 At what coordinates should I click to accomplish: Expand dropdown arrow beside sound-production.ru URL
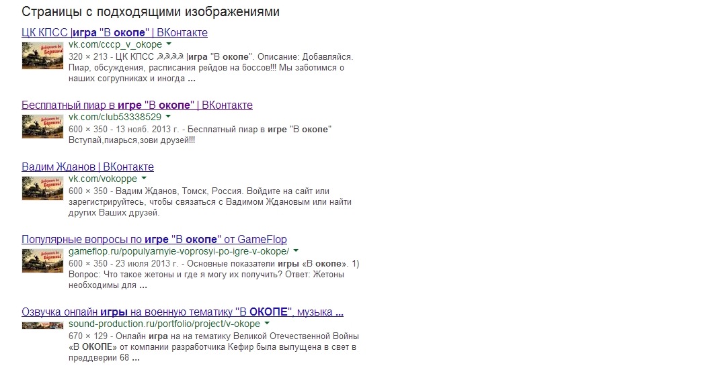click(267, 324)
